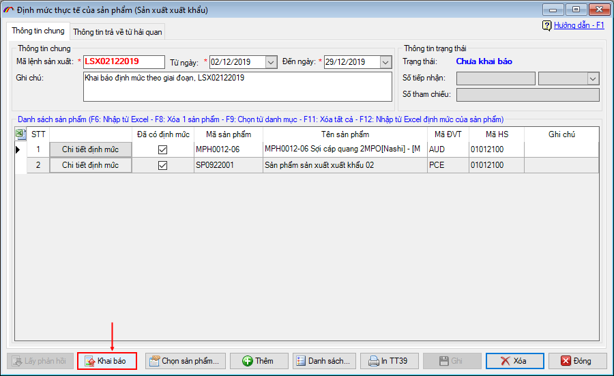Switch to Thông tin chung tab
This screenshot has height=376, width=614.
pyautogui.click(x=38, y=31)
